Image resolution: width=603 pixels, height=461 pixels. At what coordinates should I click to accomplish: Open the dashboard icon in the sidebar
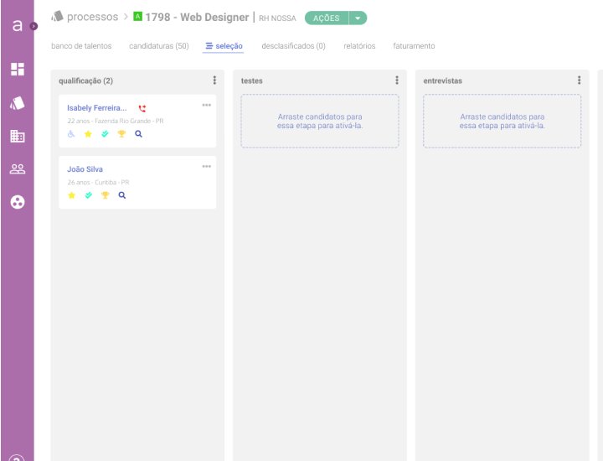tap(18, 70)
